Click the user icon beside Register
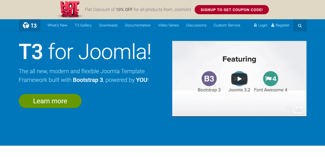The image size is (325, 157). point(273,25)
